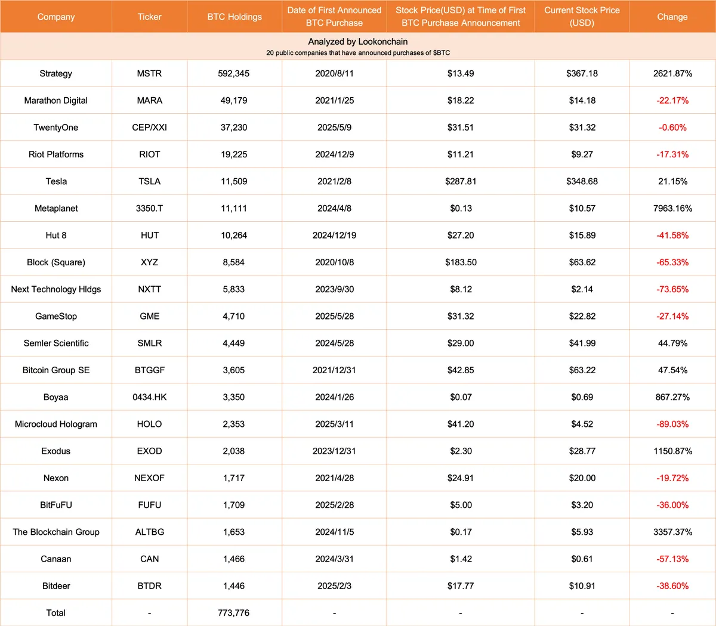
Task: Click the Current Stock Price (USD) header
Action: (582, 17)
